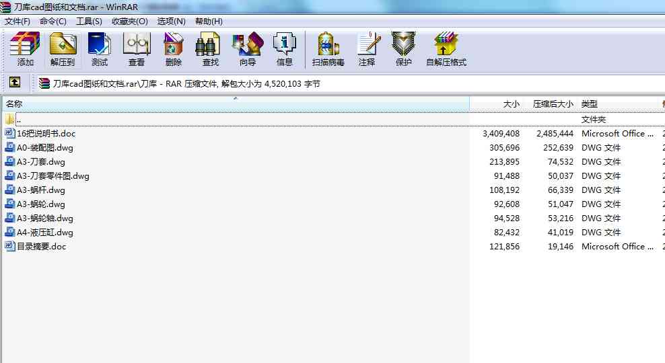Go up one folder level button

[x=14, y=83]
